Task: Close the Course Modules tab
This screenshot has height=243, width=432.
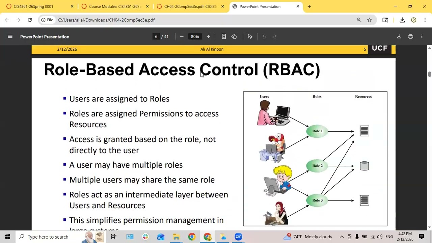Action: coord(147,6)
